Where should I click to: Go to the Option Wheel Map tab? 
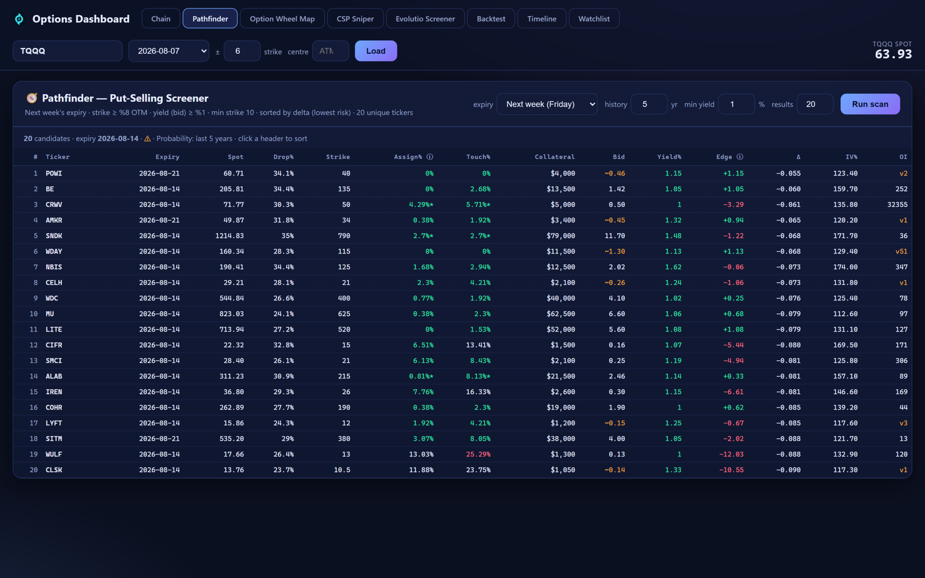(282, 18)
